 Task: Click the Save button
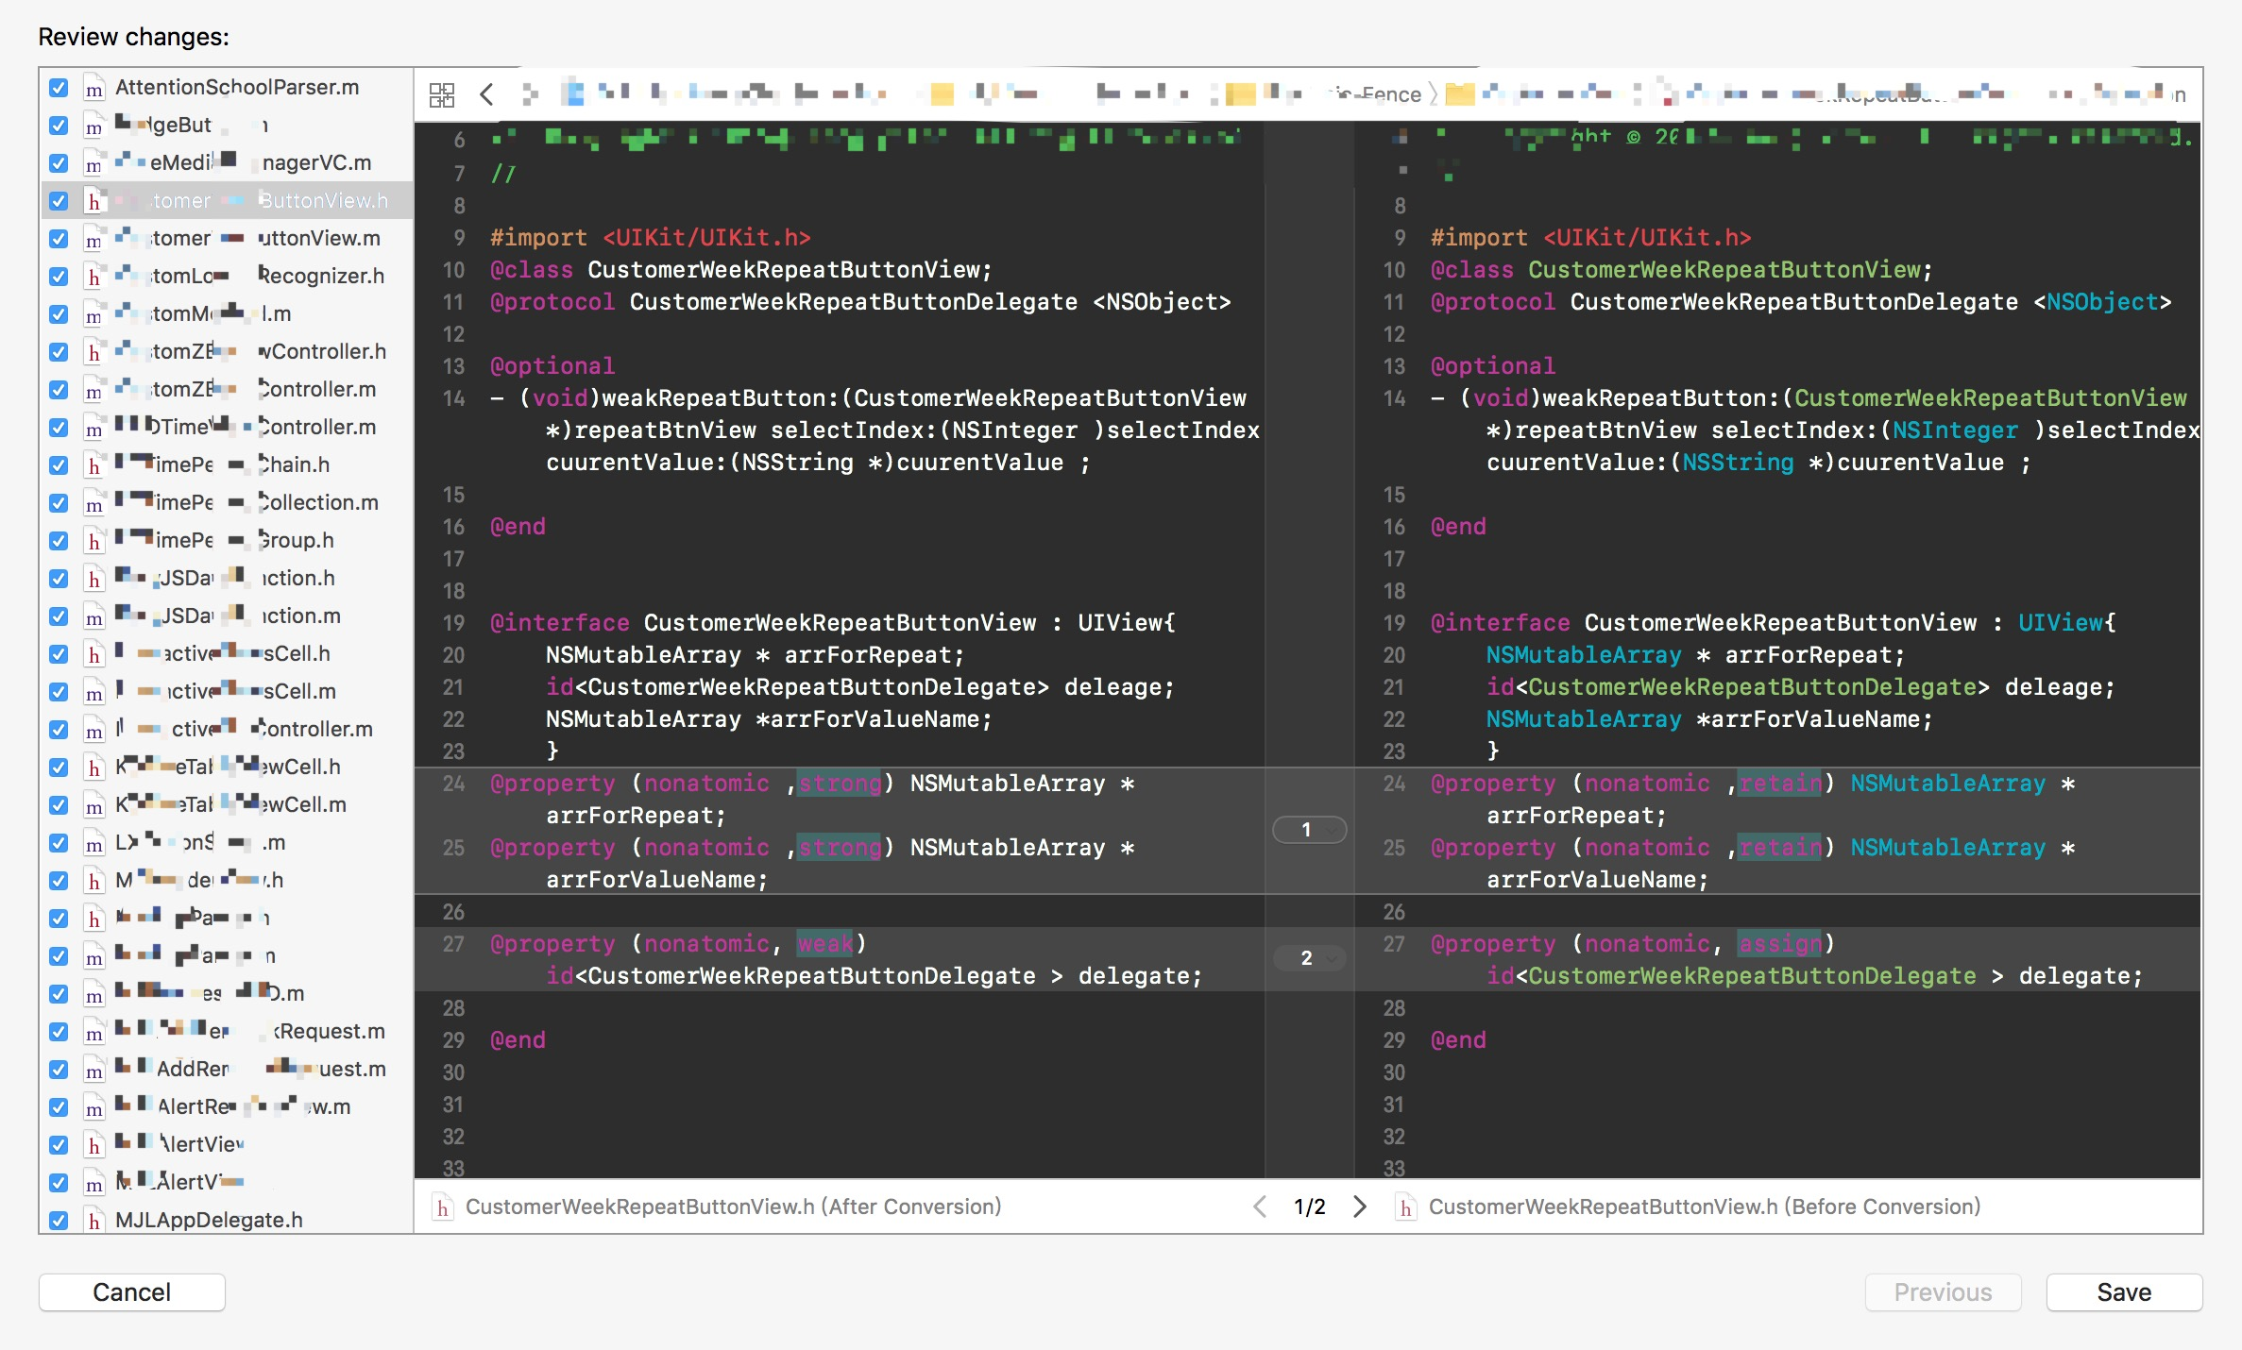pyautogui.click(x=2124, y=1291)
